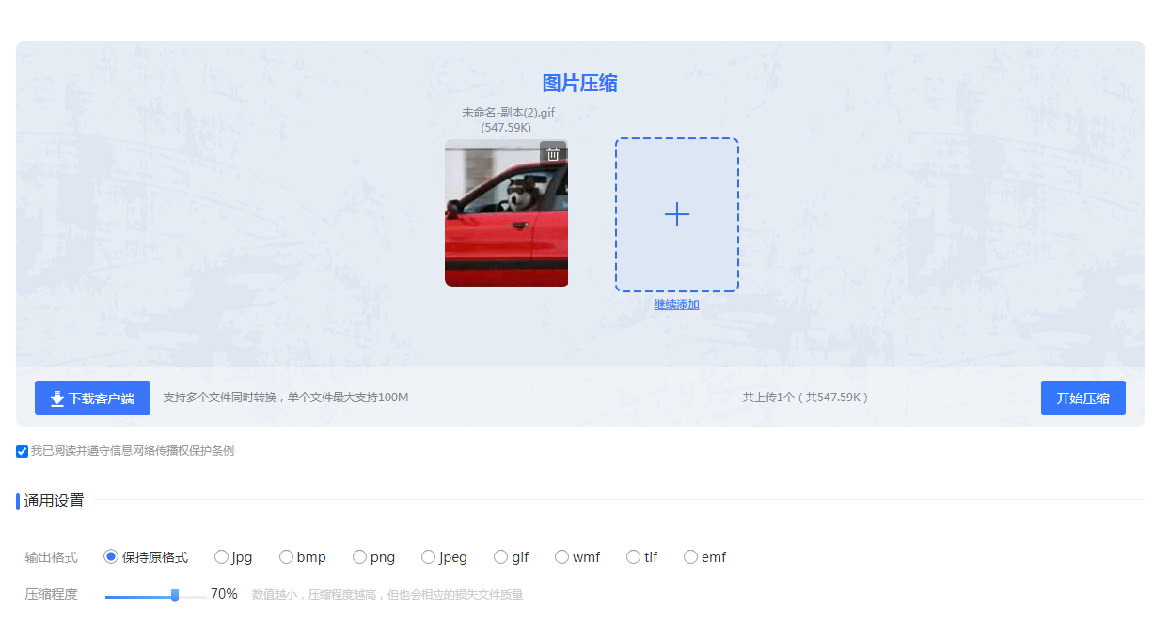Select emf output format

click(691, 557)
